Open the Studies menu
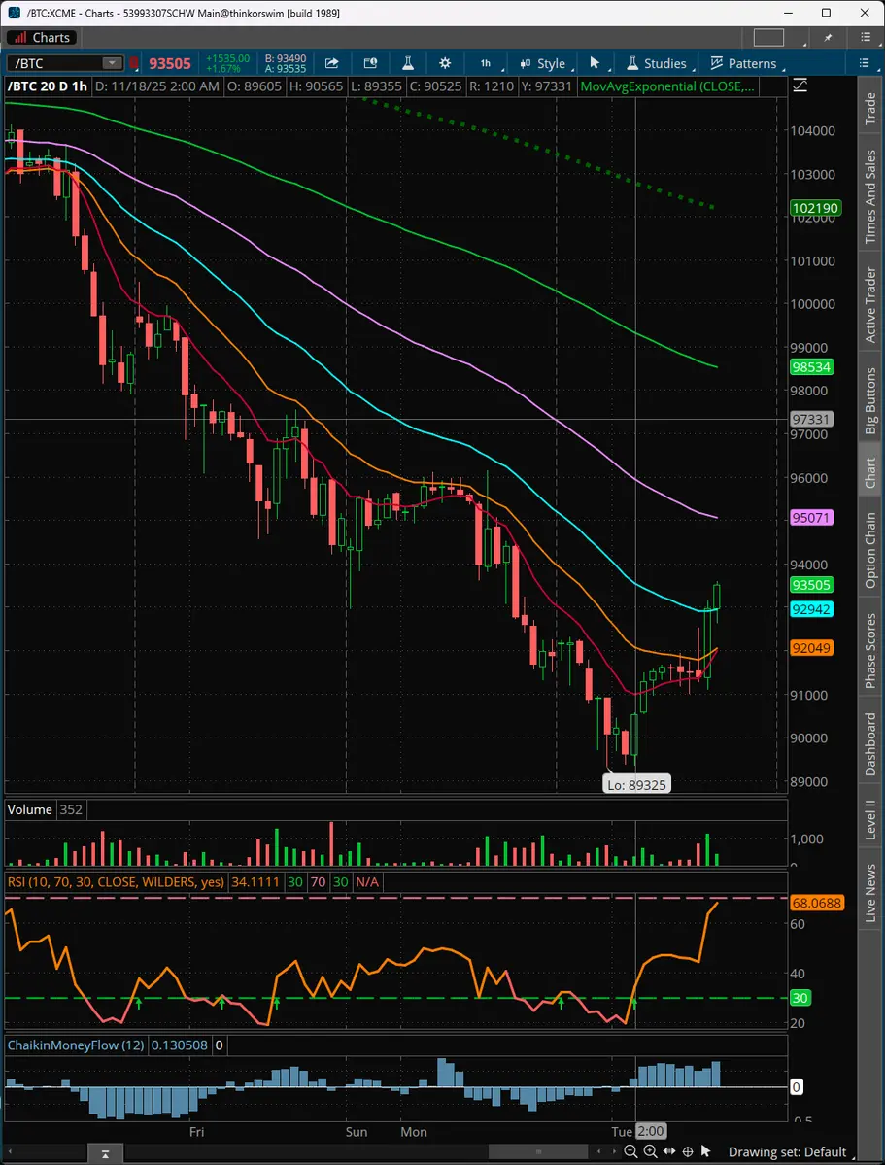Image resolution: width=885 pixels, height=1165 pixels. (x=659, y=64)
